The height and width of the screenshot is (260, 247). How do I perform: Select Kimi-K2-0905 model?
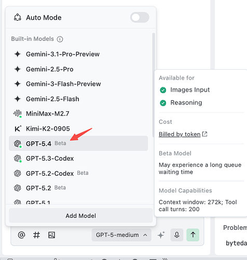[x=78, y=128]
